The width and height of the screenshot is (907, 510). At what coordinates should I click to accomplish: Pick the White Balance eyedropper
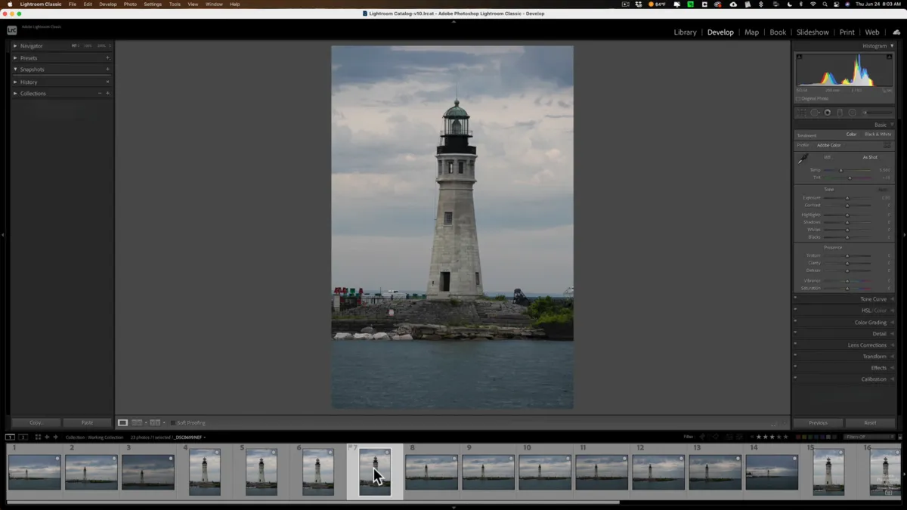(803, 159)
